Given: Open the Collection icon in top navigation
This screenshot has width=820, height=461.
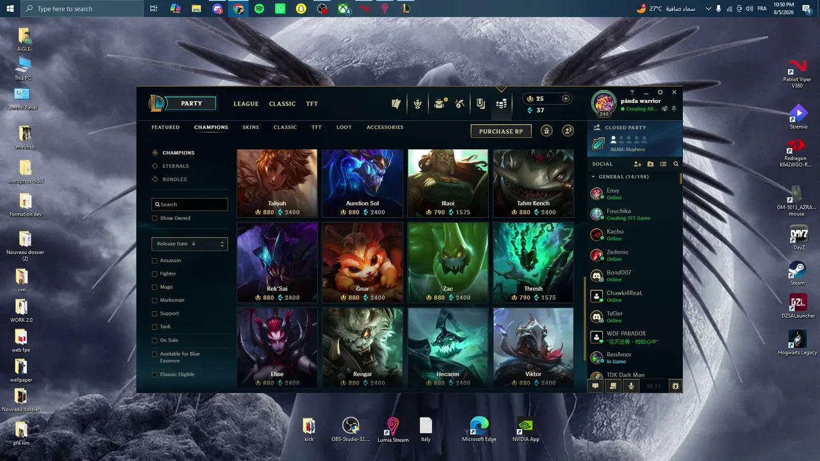Looking at the screenshot, I should coord(396,104).
